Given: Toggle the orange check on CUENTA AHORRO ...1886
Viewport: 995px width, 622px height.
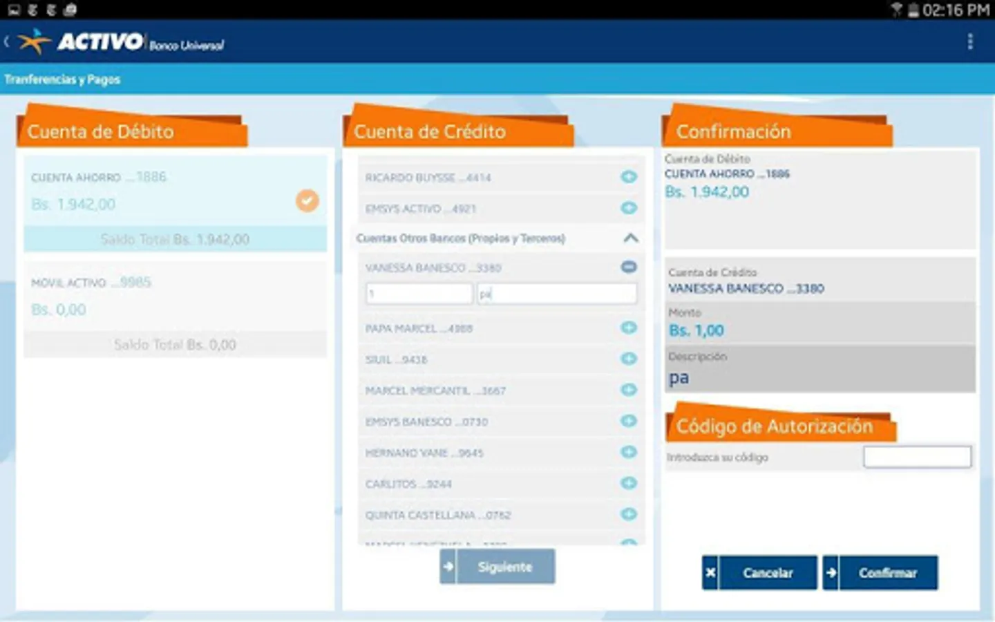Looking at the screenshot, I should pos(307,200).
